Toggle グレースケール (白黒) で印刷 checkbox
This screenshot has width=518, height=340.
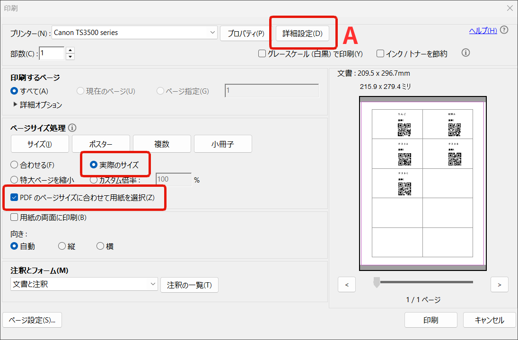(x=262, y=53)
